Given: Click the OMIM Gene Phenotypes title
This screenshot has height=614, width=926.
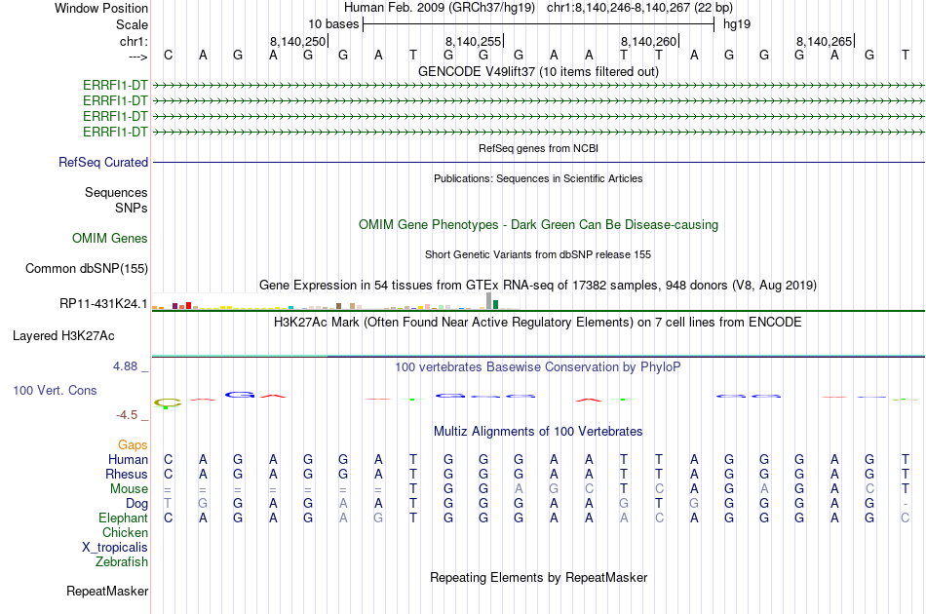Looking at the screenshot, I should click(538, 225).
